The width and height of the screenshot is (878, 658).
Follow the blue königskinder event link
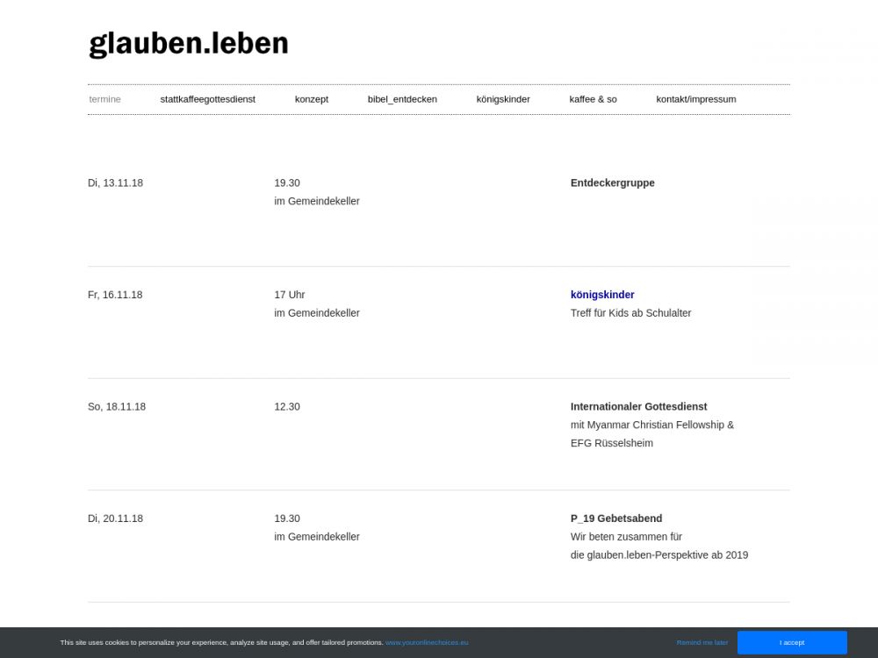tap(602, 295)
